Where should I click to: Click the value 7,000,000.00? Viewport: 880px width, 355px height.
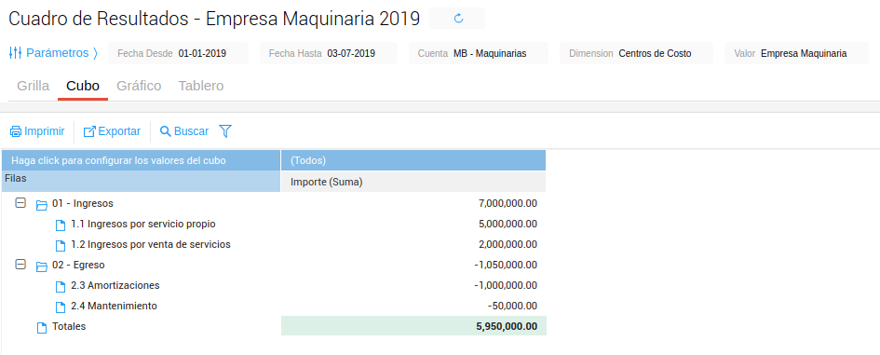click(x=508, y=203)
